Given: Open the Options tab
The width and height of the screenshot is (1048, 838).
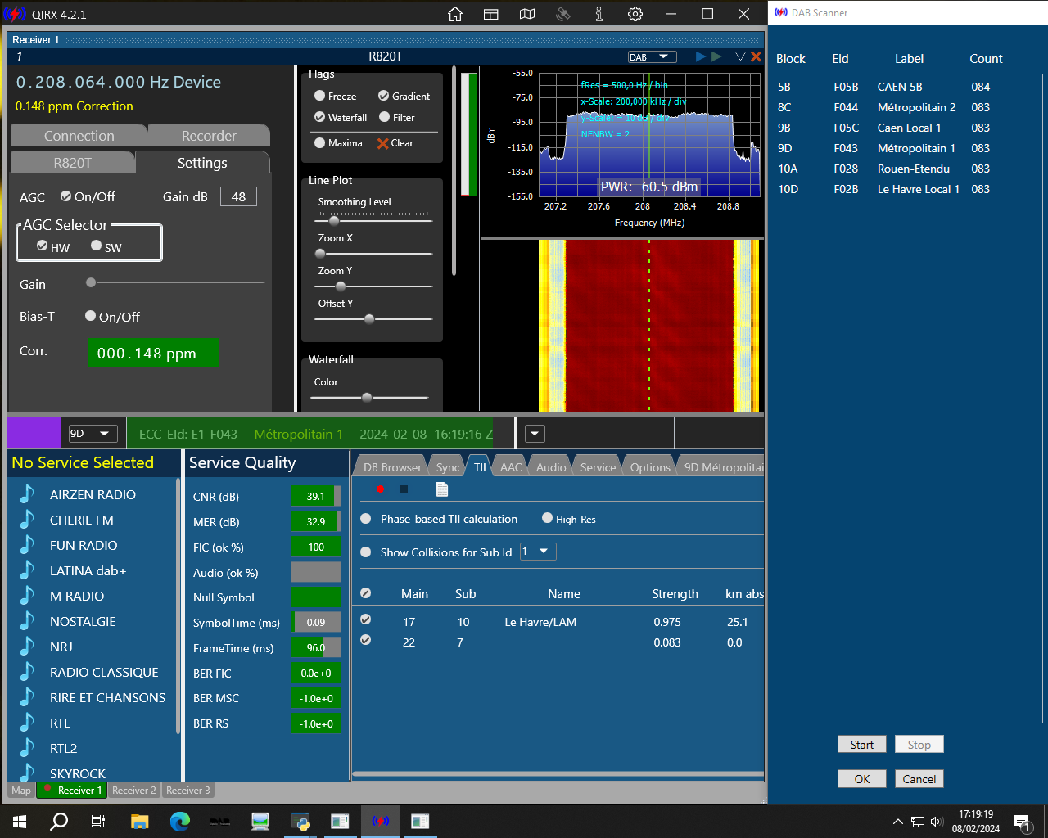Looking at the screenshot, I should [650, 466].
